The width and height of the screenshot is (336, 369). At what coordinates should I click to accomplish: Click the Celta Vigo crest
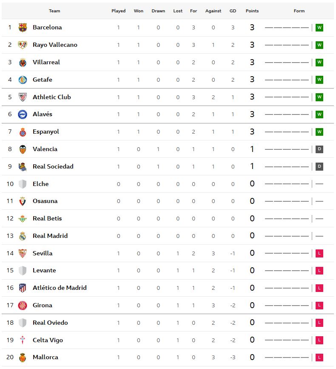(x=23, y=340)
